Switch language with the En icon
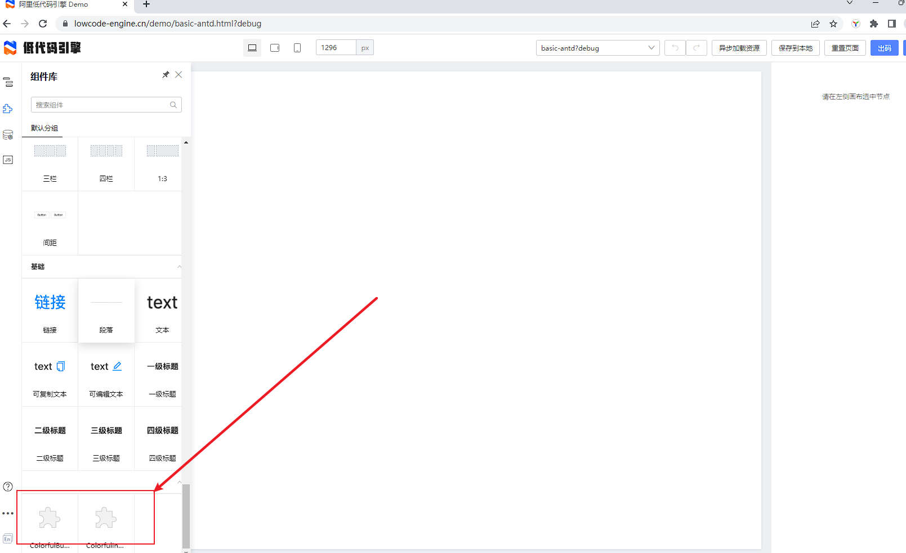 [x=8, y=539]
